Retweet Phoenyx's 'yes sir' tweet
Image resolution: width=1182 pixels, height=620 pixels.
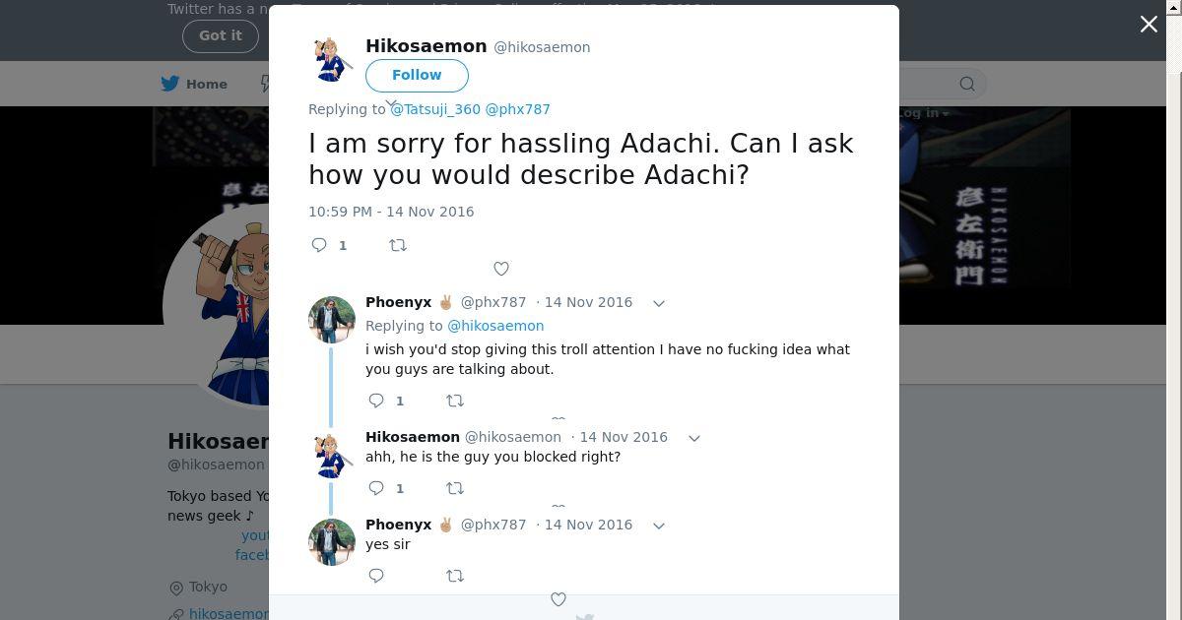tap(455, 576)
